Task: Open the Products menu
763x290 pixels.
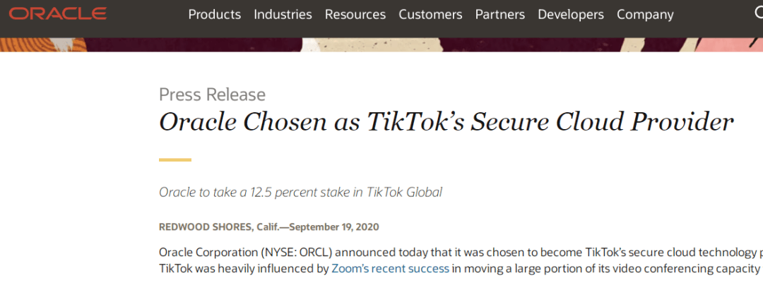Action: pyautogui.click(x=214, y=14)
